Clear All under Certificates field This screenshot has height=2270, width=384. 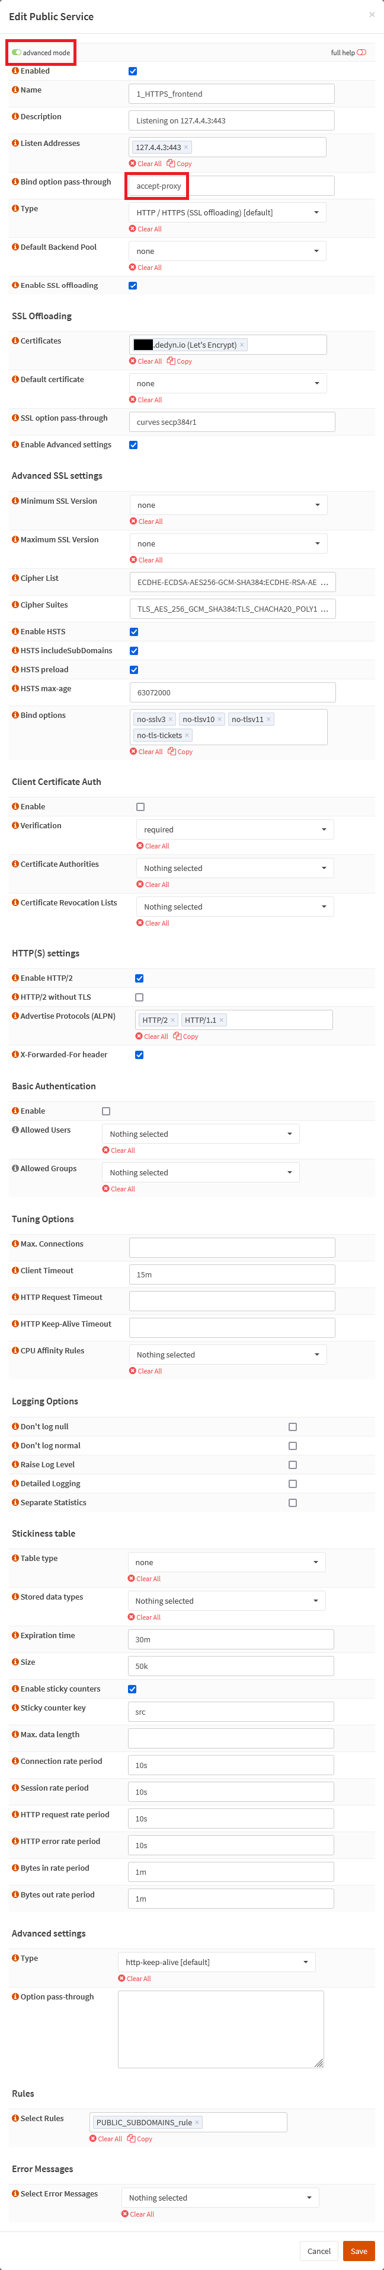coord(145,361)
